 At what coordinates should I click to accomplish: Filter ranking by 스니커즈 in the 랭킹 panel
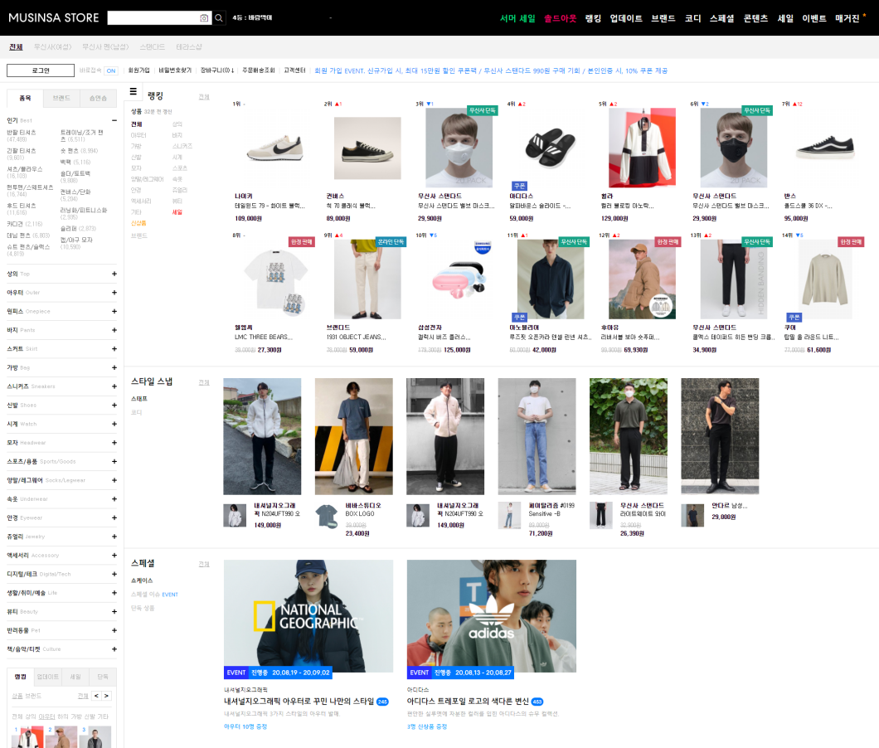[182, 146]
